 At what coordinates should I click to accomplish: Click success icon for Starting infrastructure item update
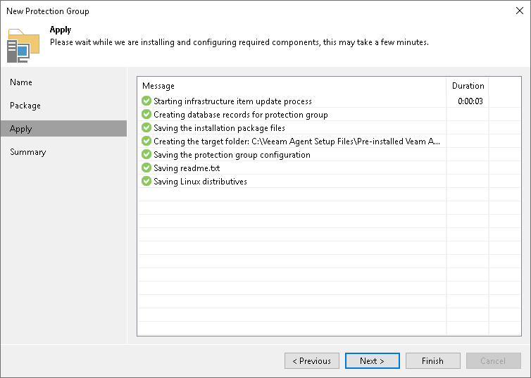(146, 101)
